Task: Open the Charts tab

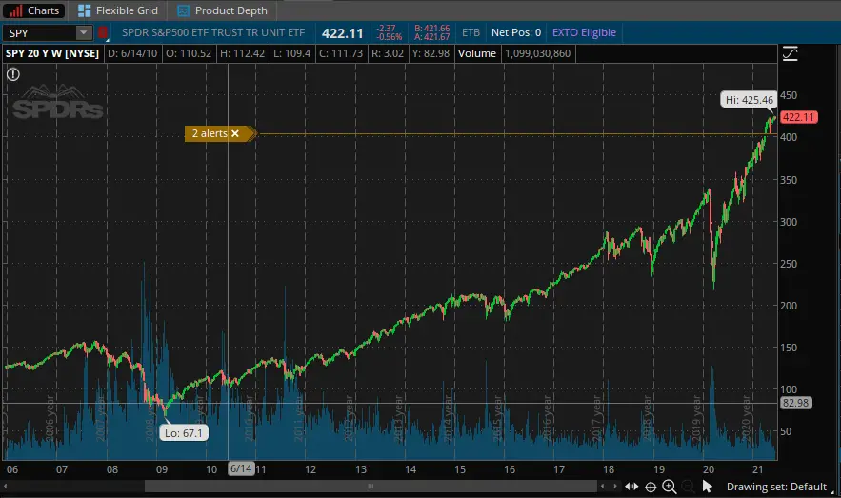Action: click(x=34, y=10)
